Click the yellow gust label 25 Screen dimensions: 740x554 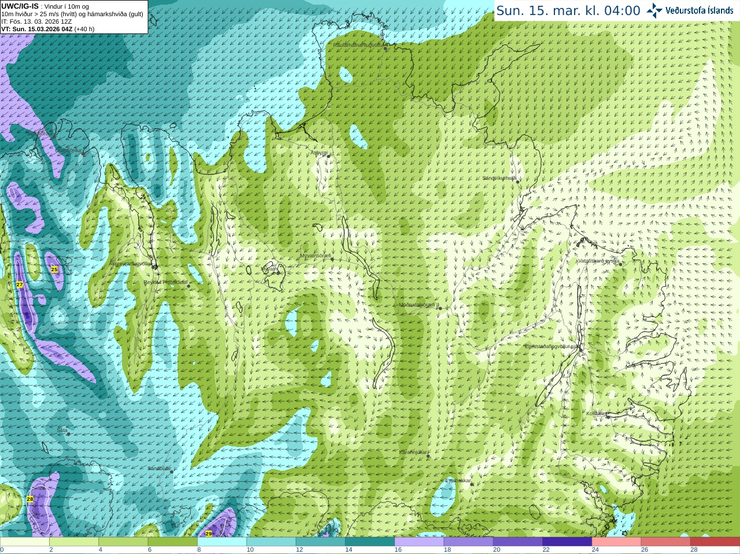point(54,269)
